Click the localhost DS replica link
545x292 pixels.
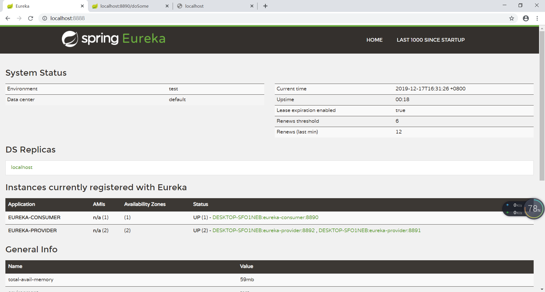point(22,167)
